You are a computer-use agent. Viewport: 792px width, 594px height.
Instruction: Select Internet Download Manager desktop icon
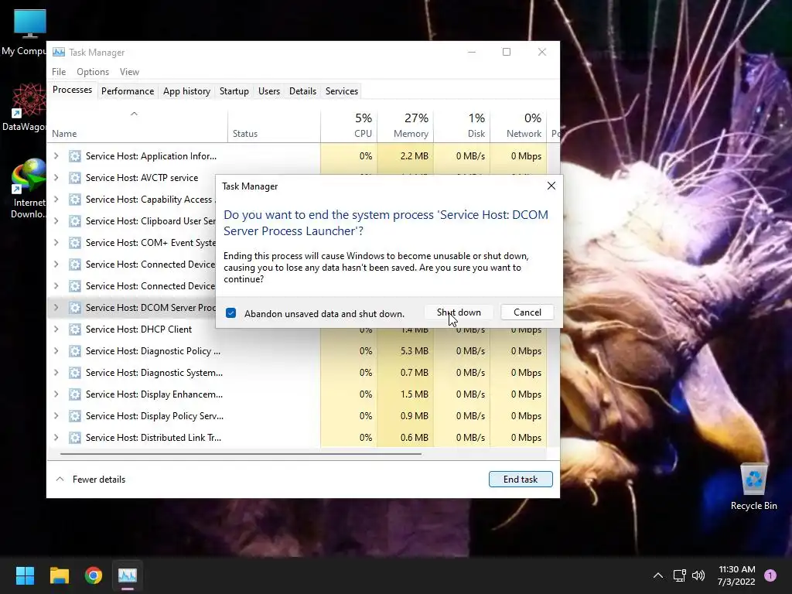pyautogui.click(x=29, y=189)
